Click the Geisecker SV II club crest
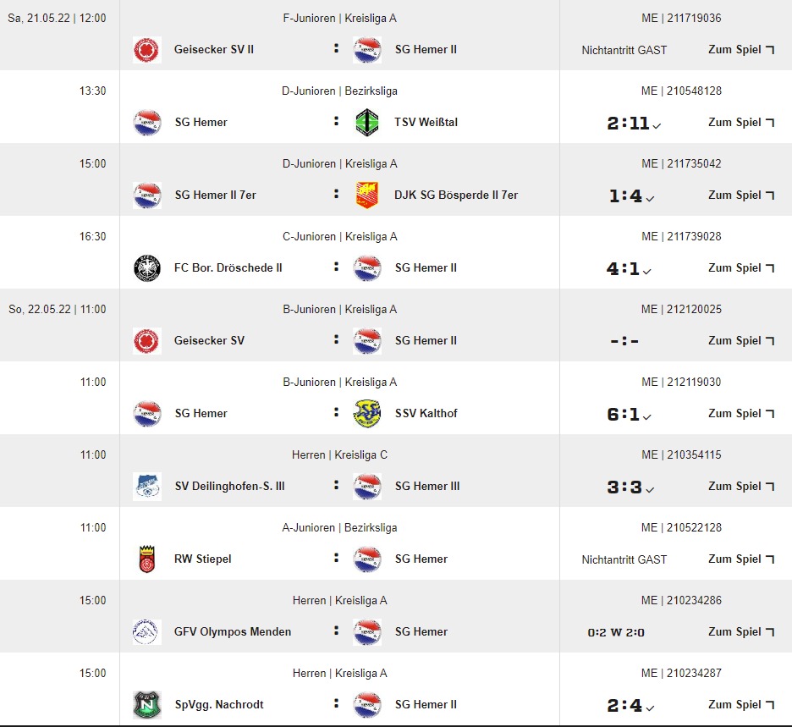This screenshot has height=727, width=792. [147, 50]
